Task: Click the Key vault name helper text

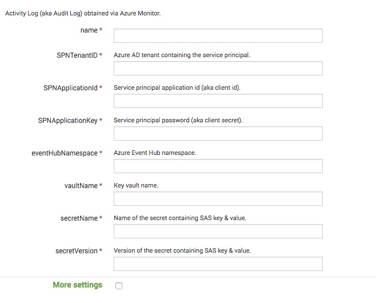Action: pos(136,185)
